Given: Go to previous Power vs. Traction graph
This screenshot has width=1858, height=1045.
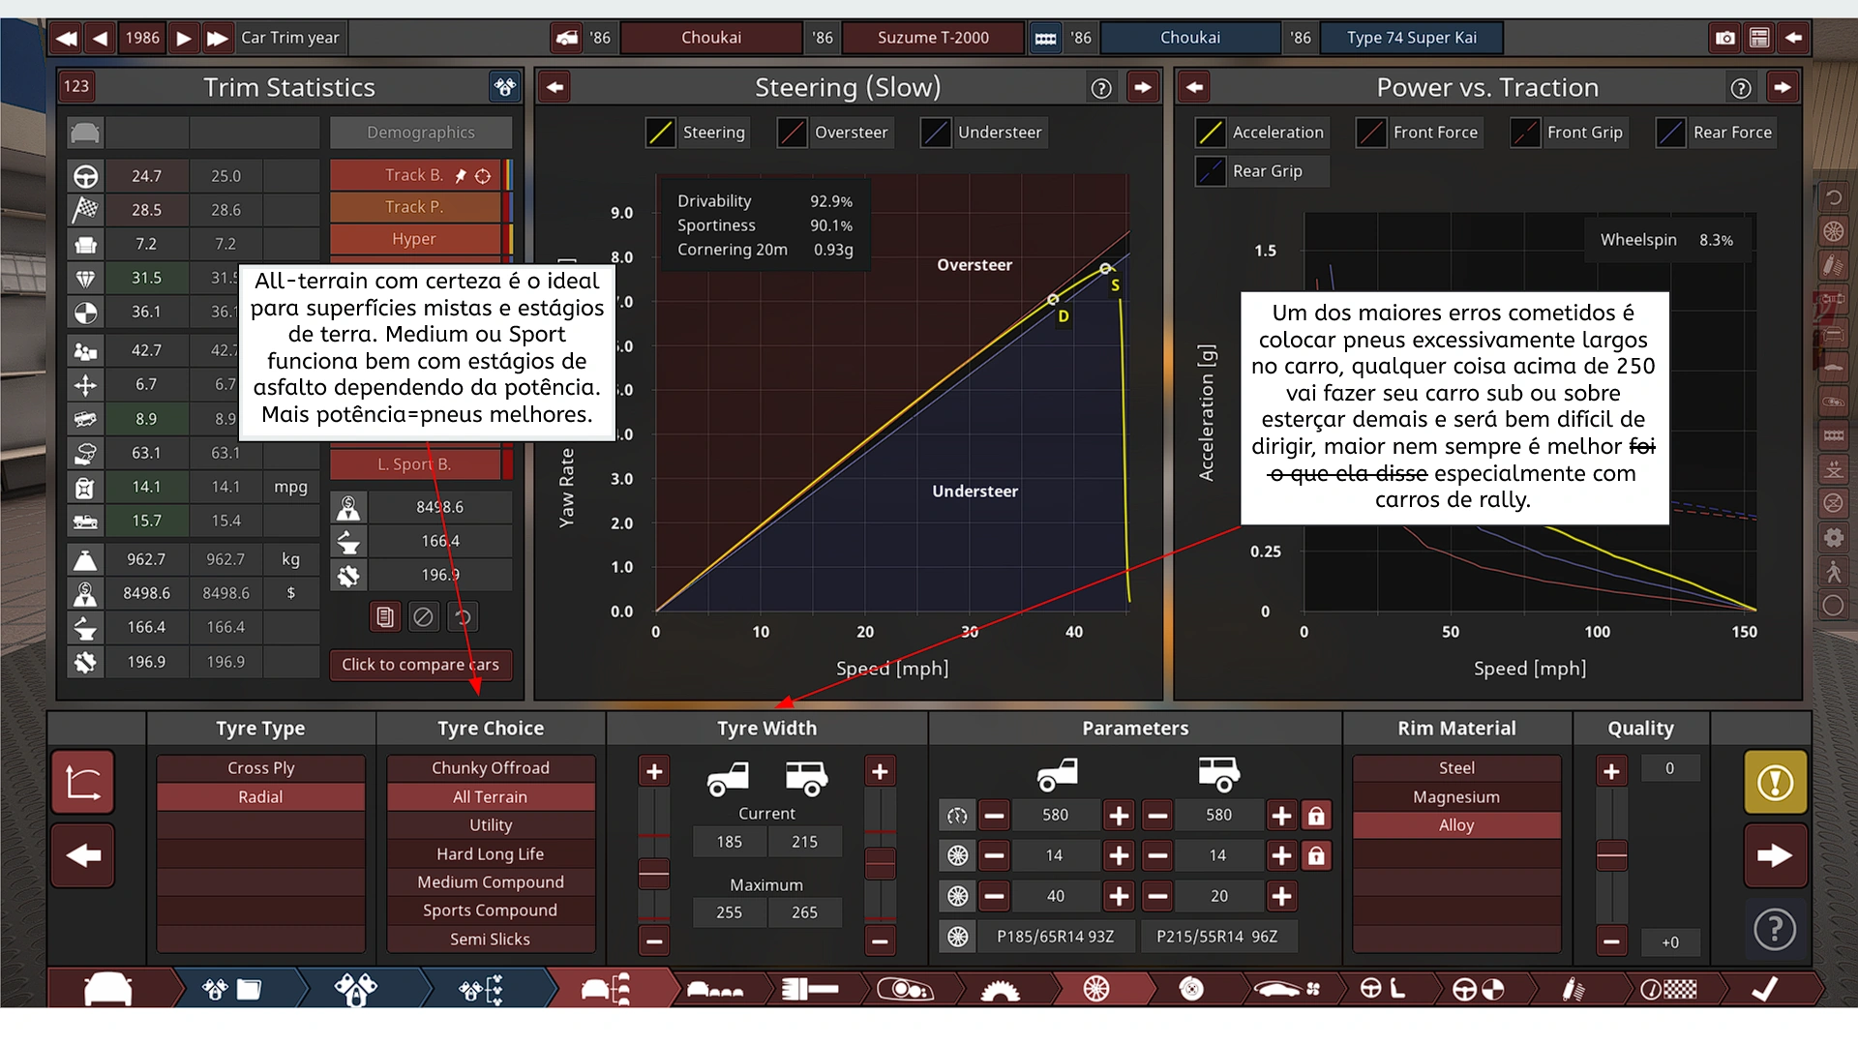Looking at the screenshot, I should point(1195,88).
